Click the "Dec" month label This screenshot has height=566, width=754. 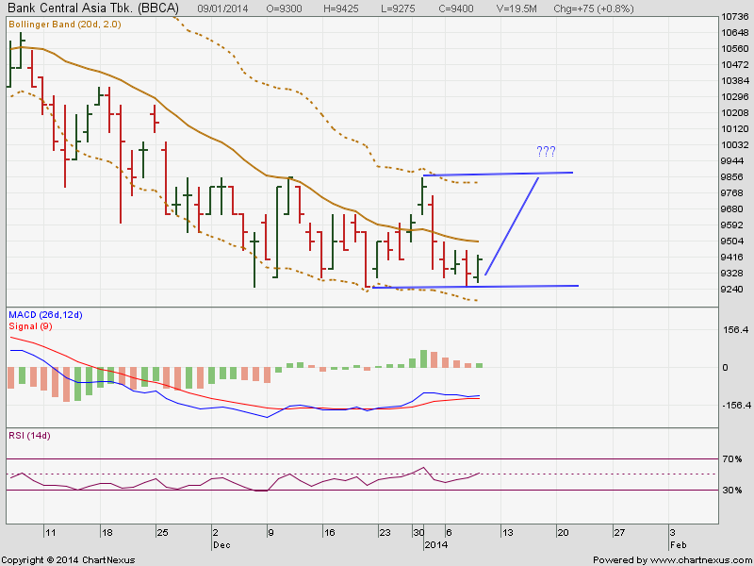[x=221, y=545]
